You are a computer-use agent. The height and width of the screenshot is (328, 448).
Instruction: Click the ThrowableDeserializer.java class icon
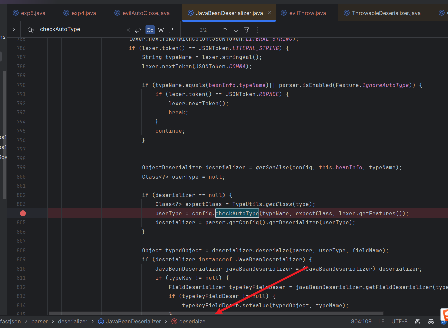pyautogui.click(x=347, y=13)
